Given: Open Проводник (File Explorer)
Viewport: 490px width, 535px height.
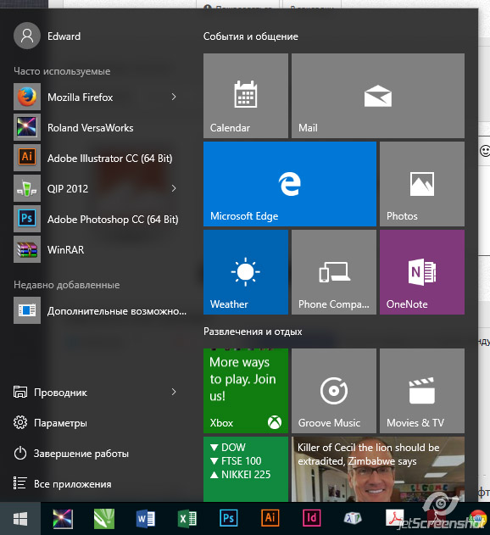Looking at the screenshot, I should (60, 393).
